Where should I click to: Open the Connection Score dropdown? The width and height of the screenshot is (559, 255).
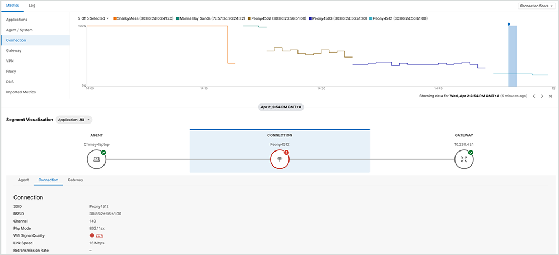coord(536,6)
